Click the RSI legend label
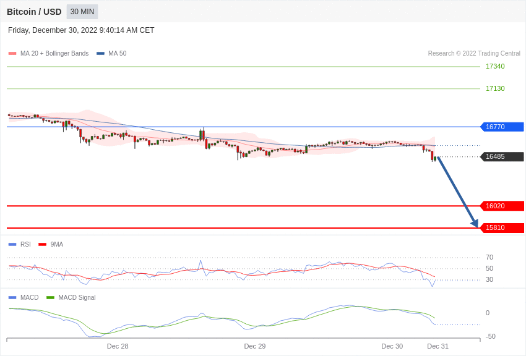526x356 pixels. click(x=25, y=245)
